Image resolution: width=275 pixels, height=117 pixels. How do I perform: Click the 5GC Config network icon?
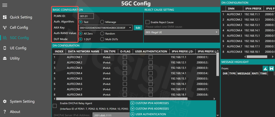click(x=5, y=38)
